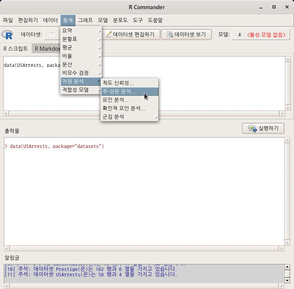
Task: Click the view dataset magnifier icon
Action: 170,35
